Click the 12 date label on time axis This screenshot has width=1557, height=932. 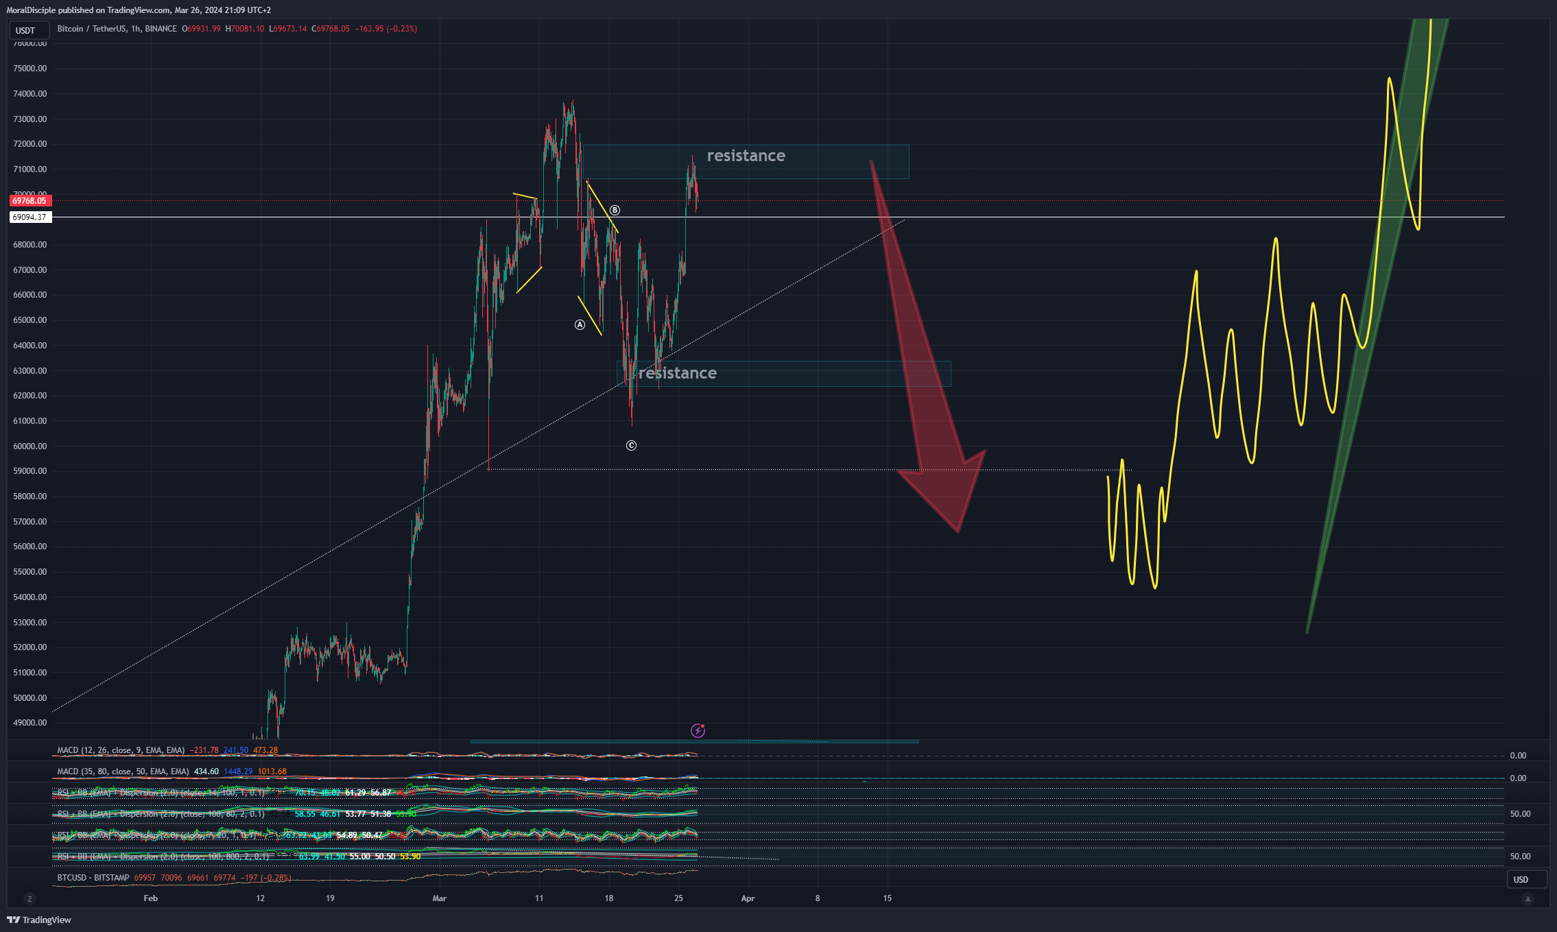261,898
